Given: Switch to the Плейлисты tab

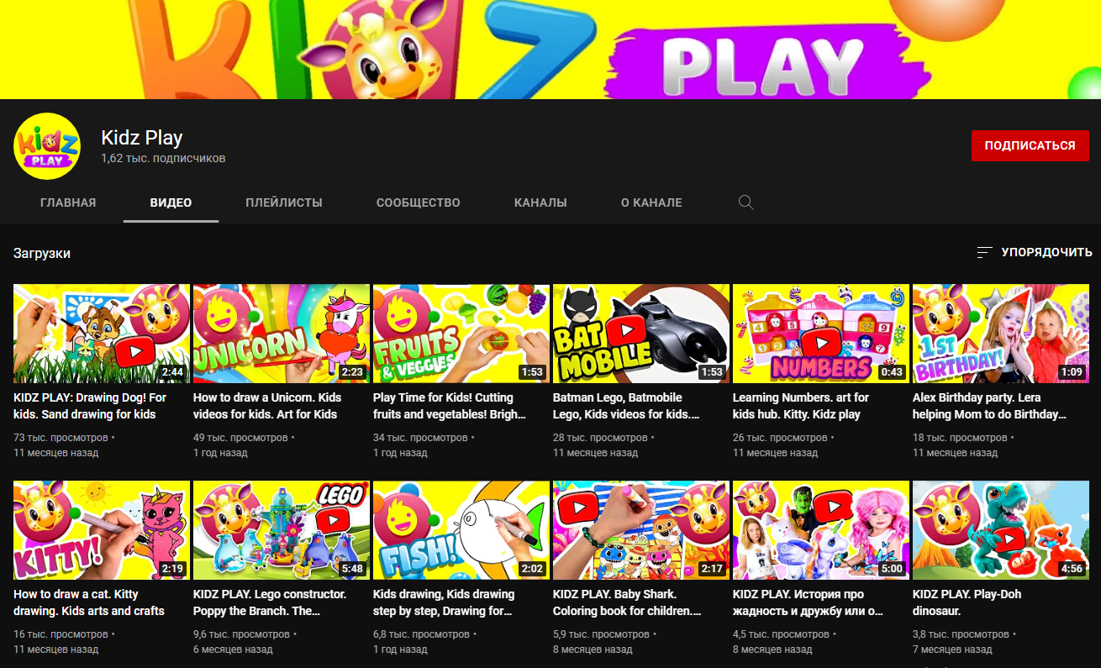Looking at the screenshot, I should tap(284, 203).
